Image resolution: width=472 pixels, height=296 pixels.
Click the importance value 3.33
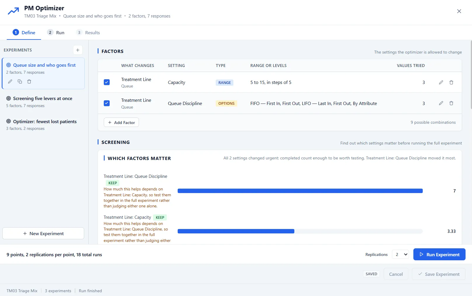(451, 231)
